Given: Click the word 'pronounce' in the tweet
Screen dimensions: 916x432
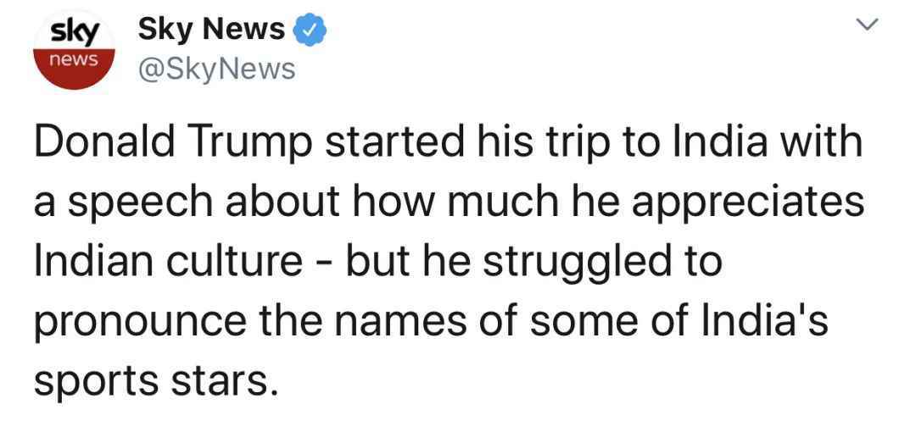Looking at the screenshot, I should pyautogui.click(x=140, y=324).
